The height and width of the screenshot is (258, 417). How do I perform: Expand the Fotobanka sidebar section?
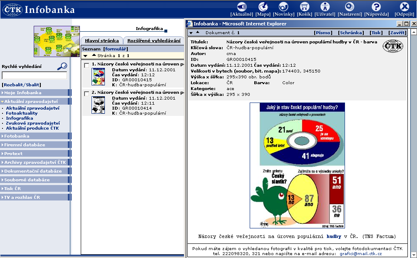point(17,136)
